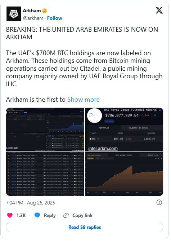Viewport: 171px width, 242px height.
Task: Open the Read 59 replies button
Action: [x=85, y=227]
